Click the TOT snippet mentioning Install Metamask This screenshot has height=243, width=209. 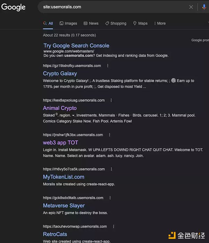123,153
